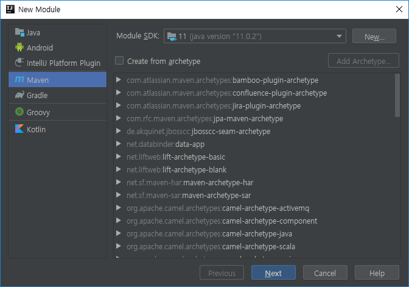Image resolution: width=409 pixels, height=287 pixels.
Task: Click the SDK folder icon in combo box
Action: (x=172, y=37)
